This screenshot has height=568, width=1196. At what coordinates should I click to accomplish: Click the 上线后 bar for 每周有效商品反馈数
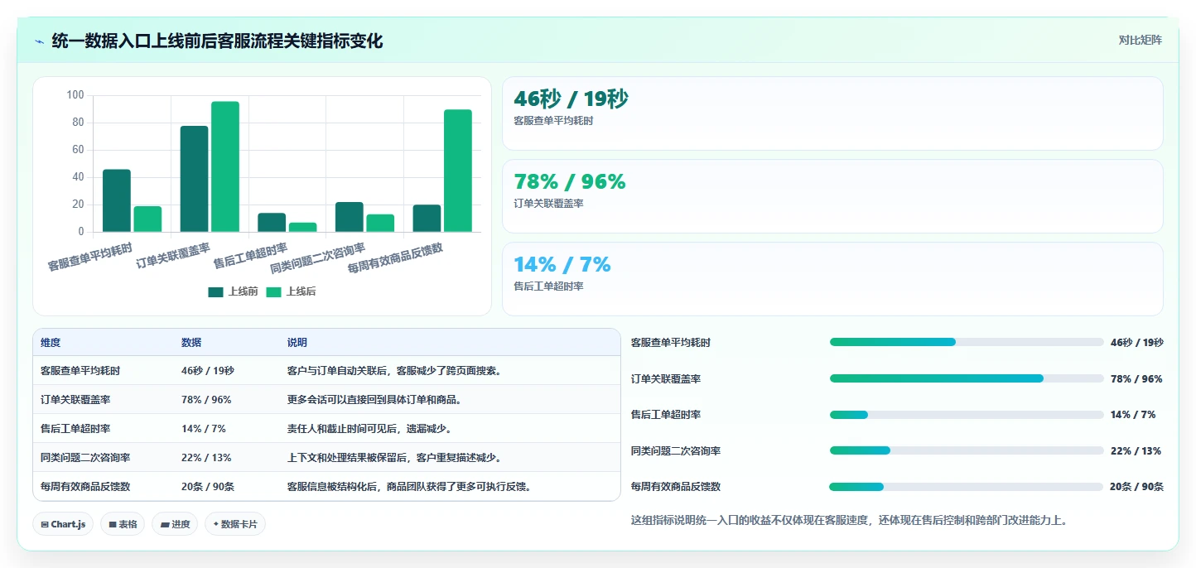pos(458,171)
